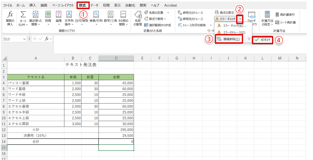This screenshot has width=313, height=160.
Task: Select cell D14 showing 0
Action: 116,142
